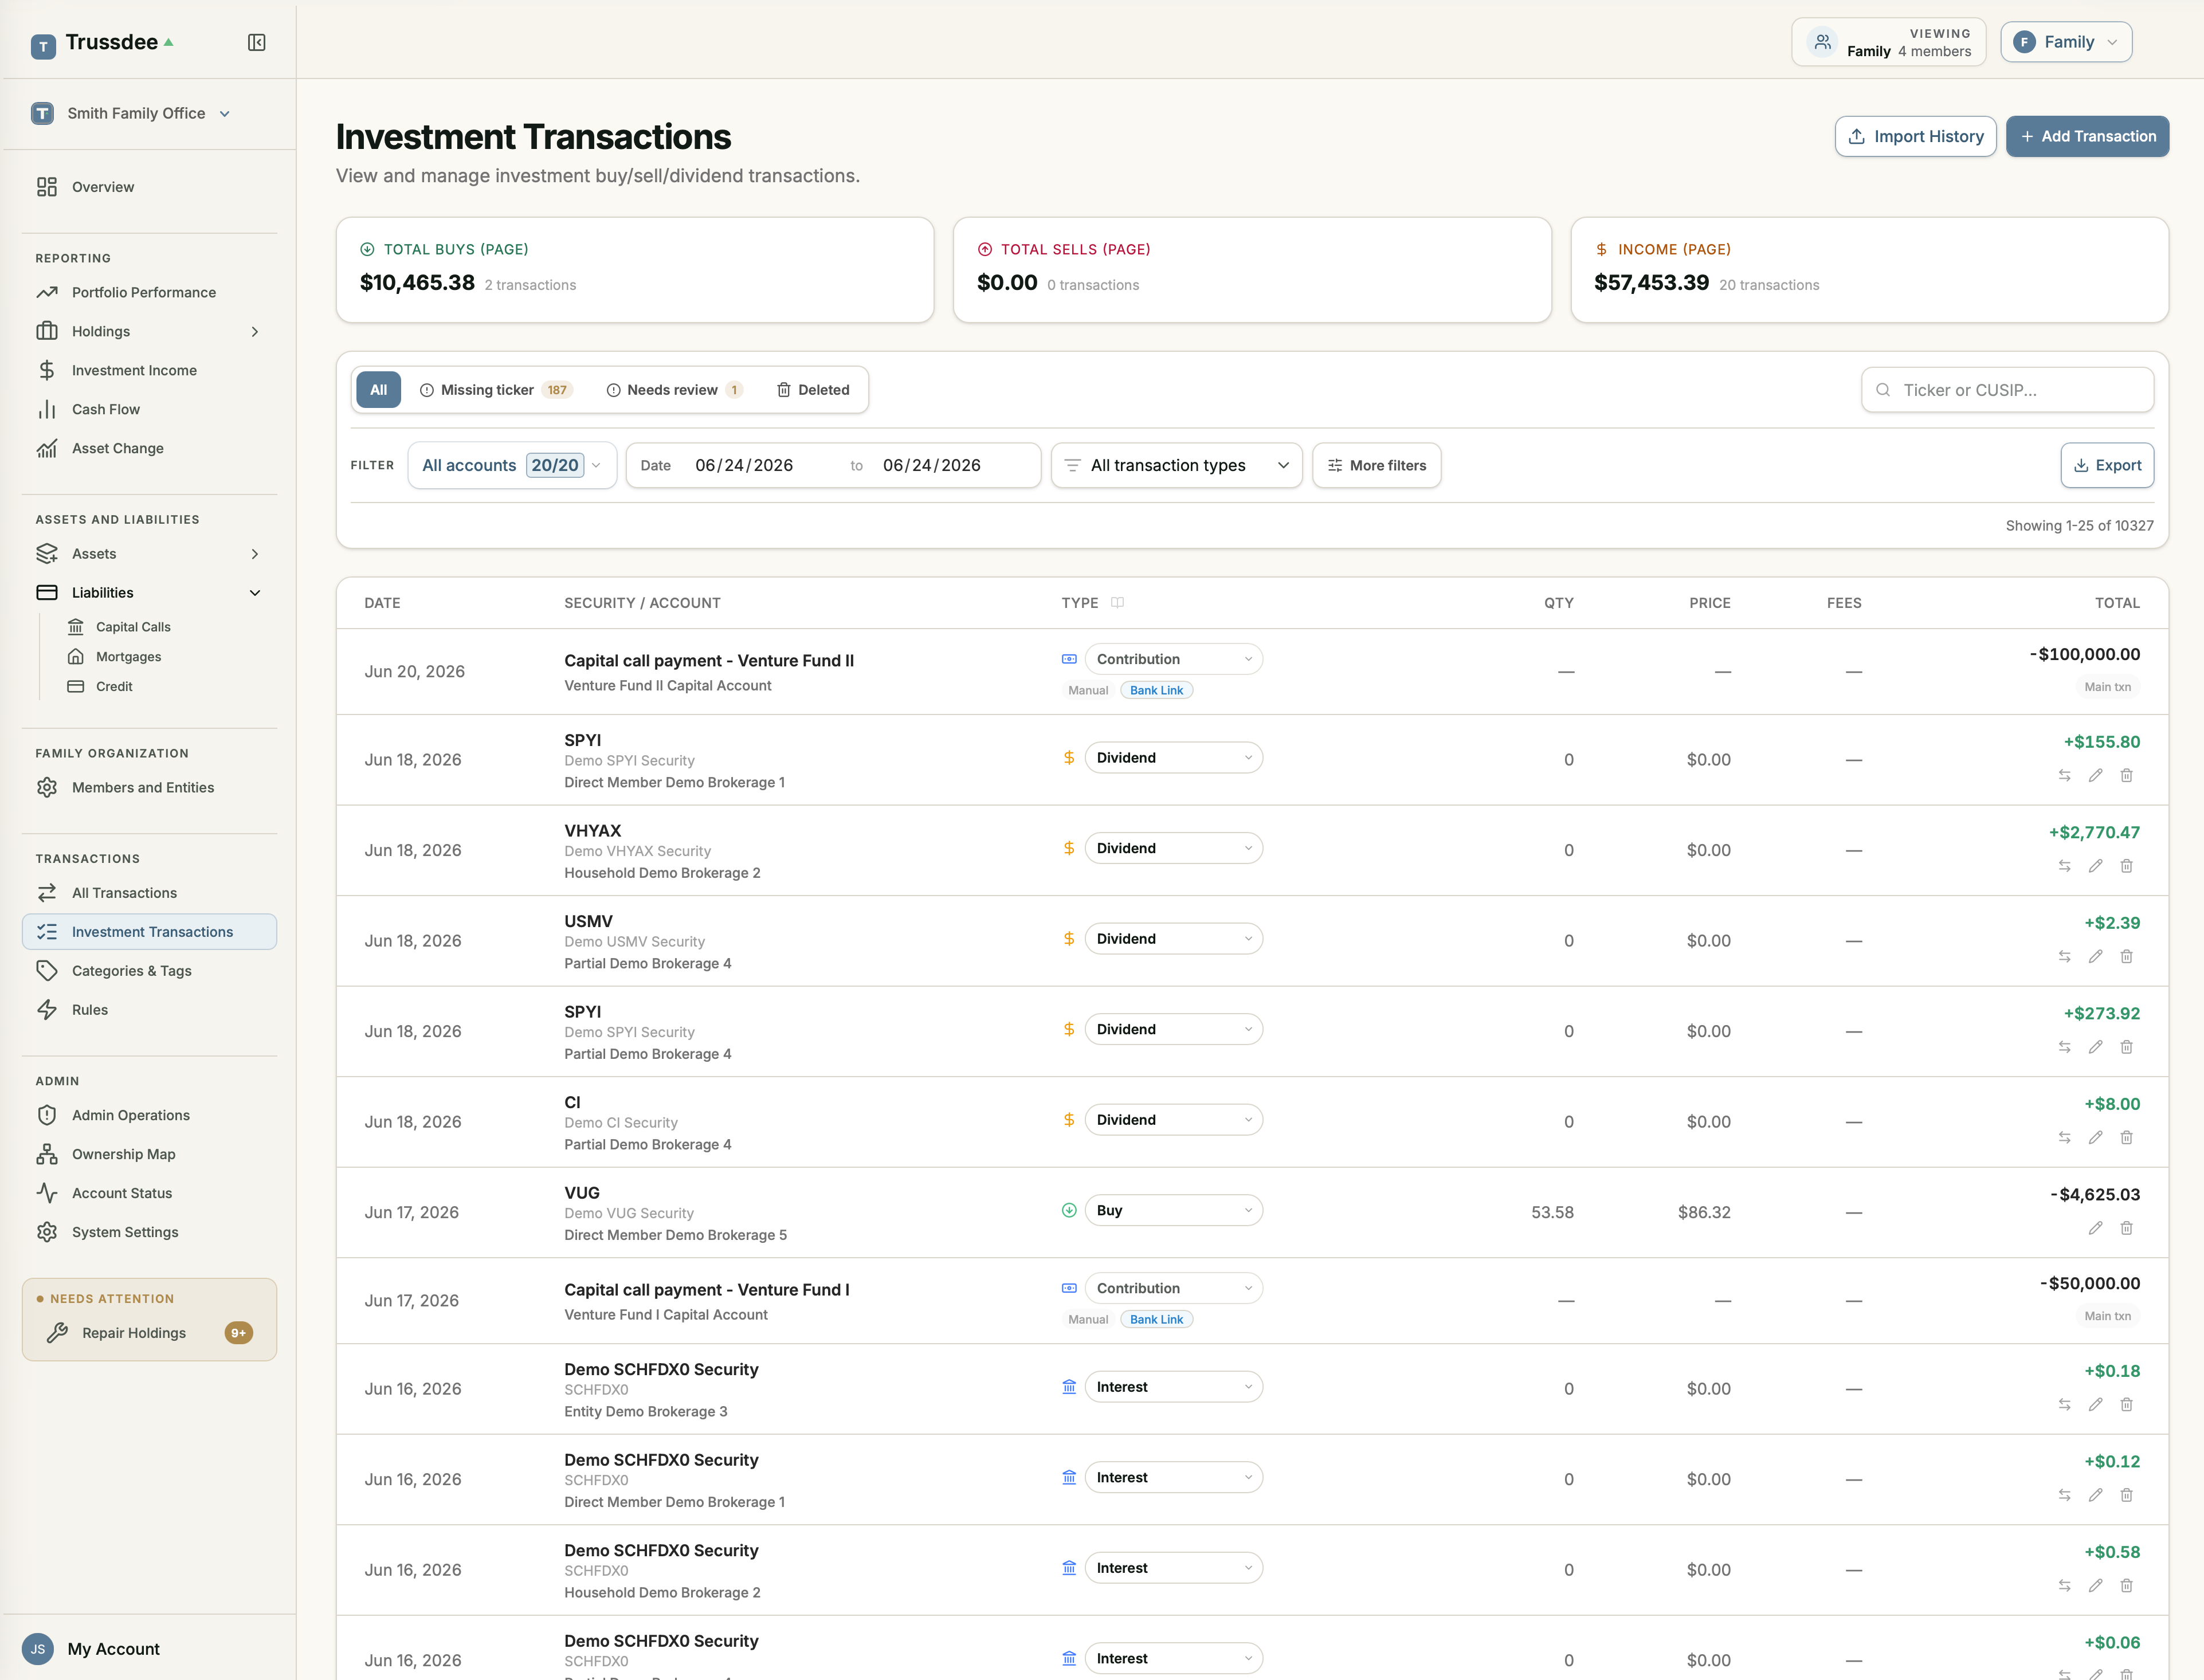Click transfer icon on SPYI $273.92 row

tap(2064, 1047)
